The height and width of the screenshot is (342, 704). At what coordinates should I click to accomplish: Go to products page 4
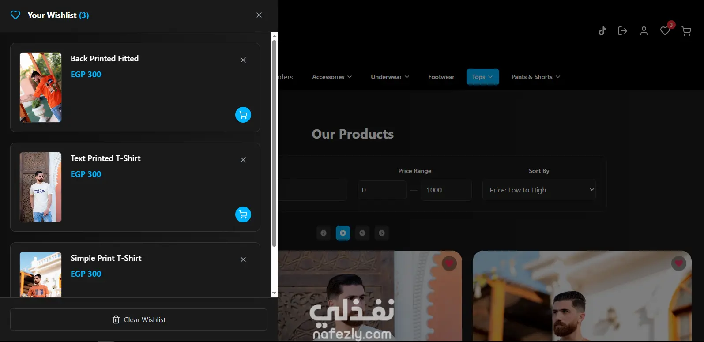click(x=362, y=233)
